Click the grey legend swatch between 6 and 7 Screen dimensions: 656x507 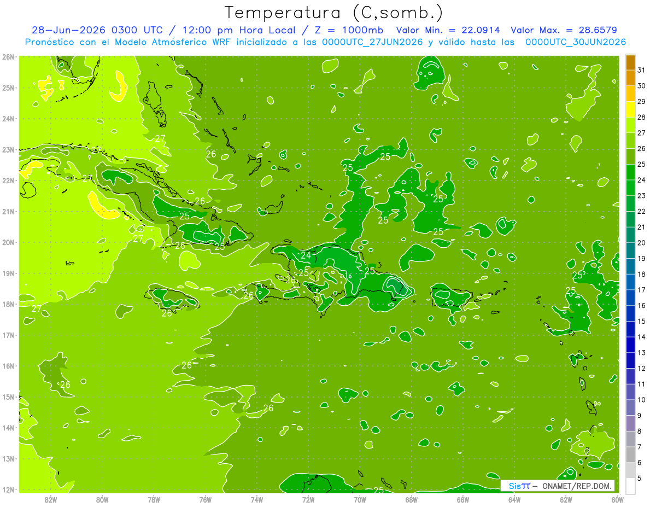coord(630,454)
